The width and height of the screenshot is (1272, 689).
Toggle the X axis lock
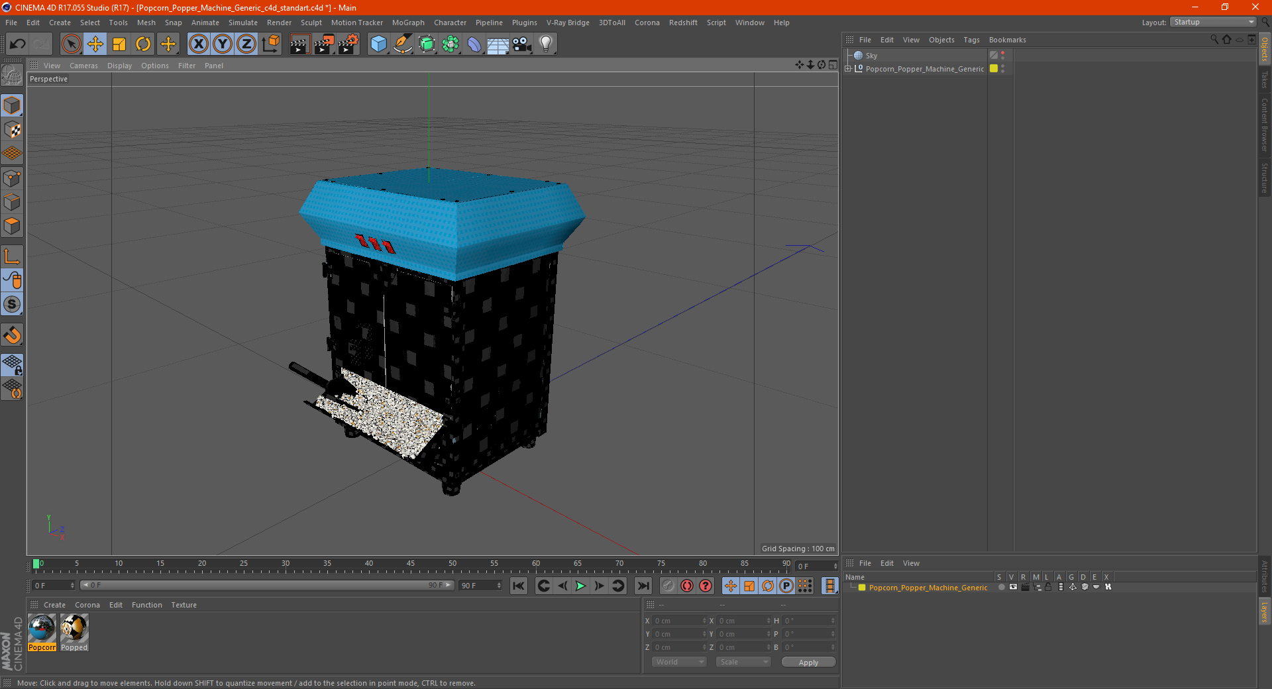click(198, 44)
